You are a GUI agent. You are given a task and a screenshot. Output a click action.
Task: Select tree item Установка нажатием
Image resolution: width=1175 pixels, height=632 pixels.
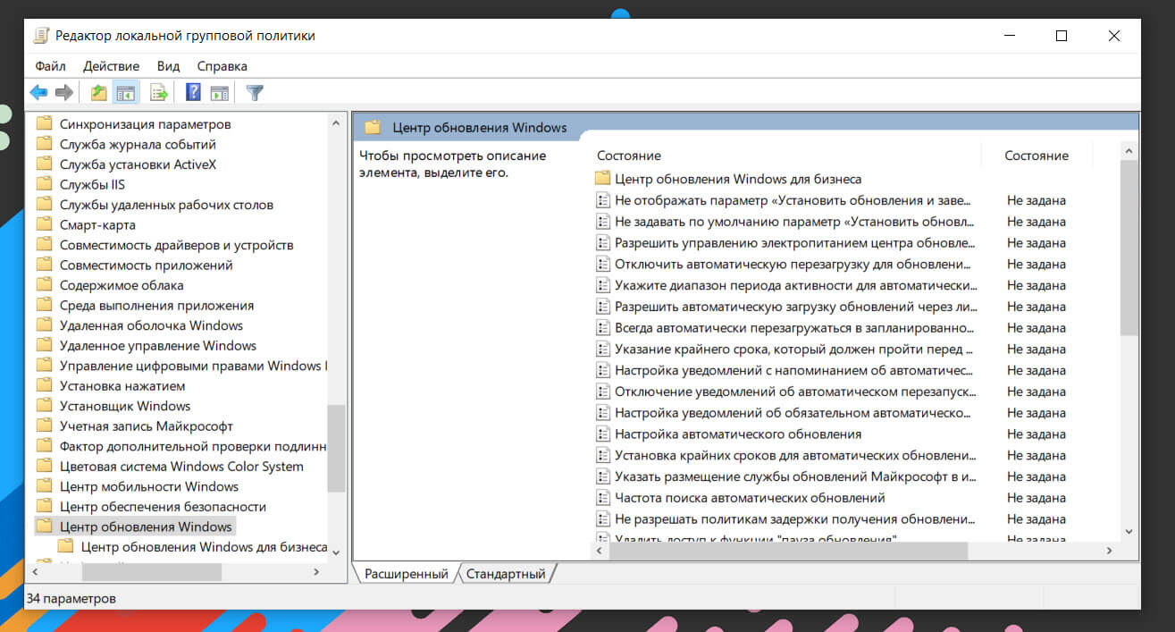[x=122, y=385]
